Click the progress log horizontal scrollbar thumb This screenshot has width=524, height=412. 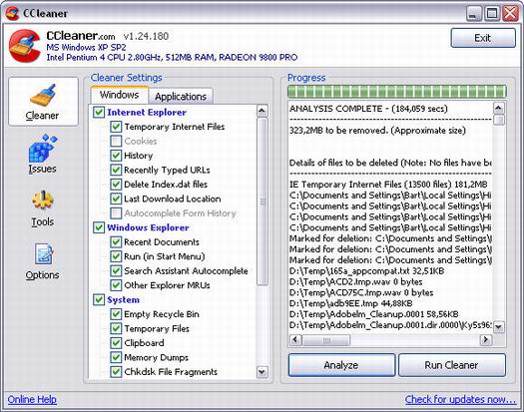click(325, 340)
